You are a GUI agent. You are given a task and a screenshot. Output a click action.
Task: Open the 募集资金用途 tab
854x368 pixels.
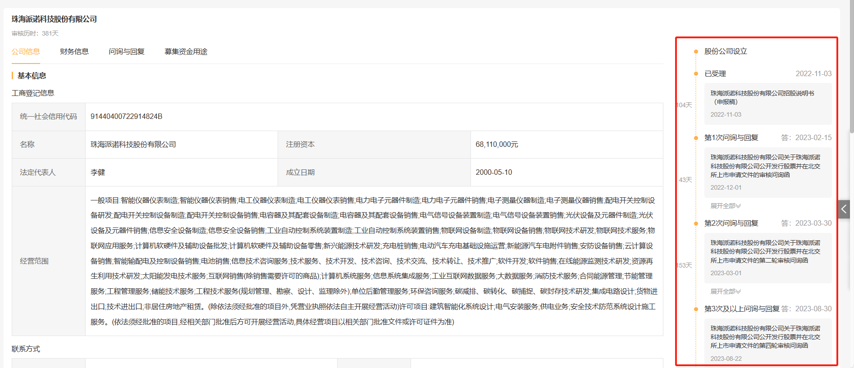coord(186,52)
